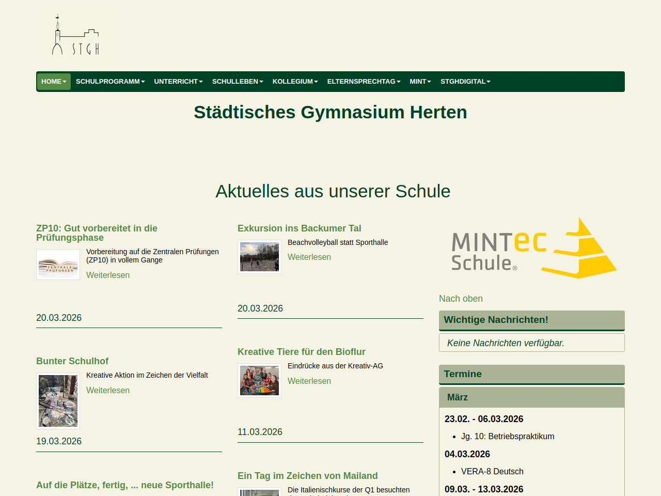
Task: Follow the Nach oben link
Action: point(461,299)
